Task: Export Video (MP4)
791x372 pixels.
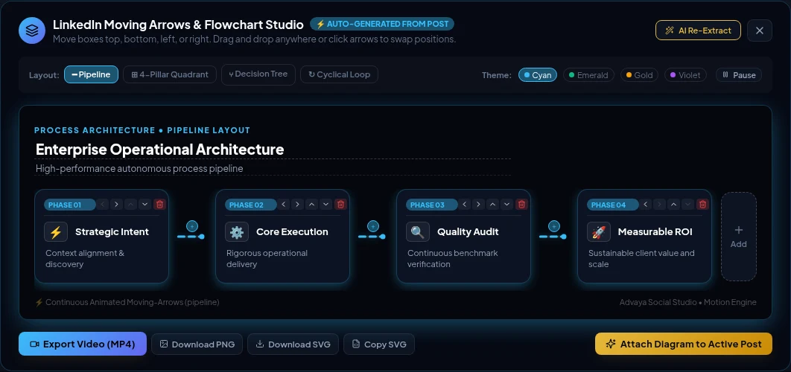Action: pos(83,344)
